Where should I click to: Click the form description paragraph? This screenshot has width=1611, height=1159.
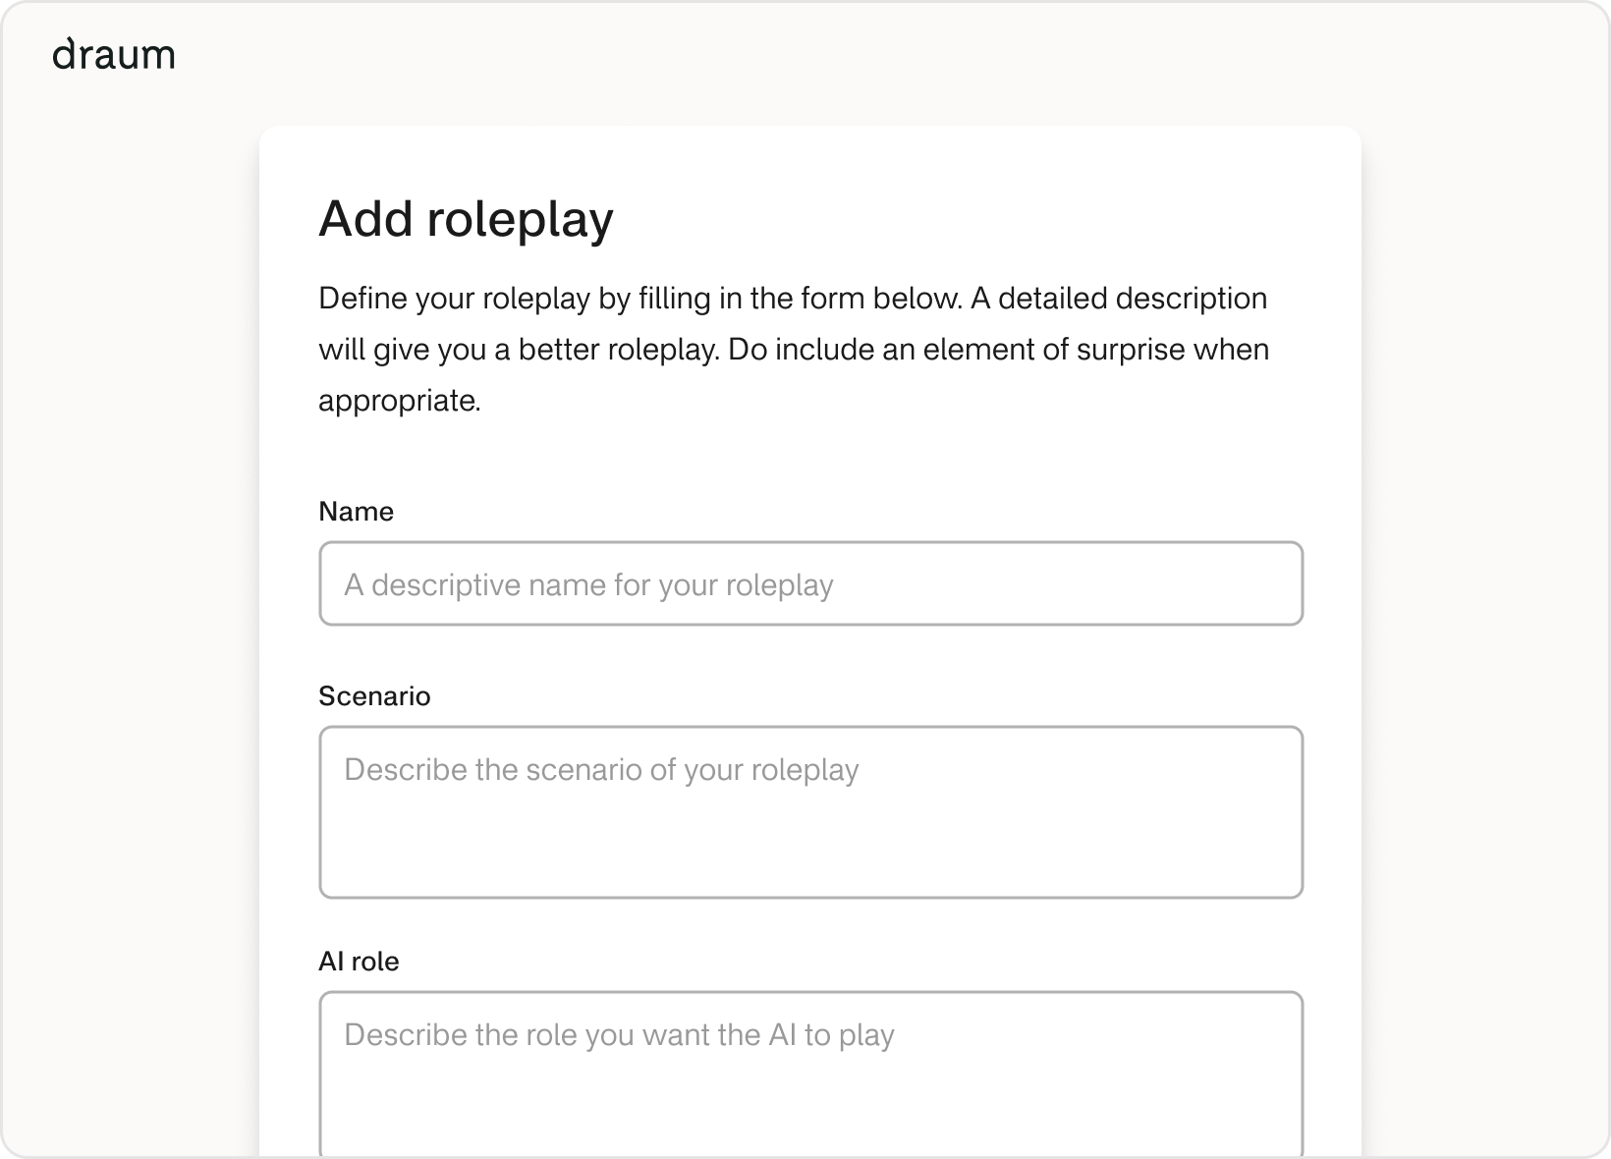pyautogui.click(x=794, y=349)
